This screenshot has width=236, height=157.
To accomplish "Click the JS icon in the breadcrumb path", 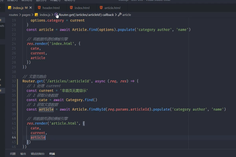I will (x=36, y=15).
